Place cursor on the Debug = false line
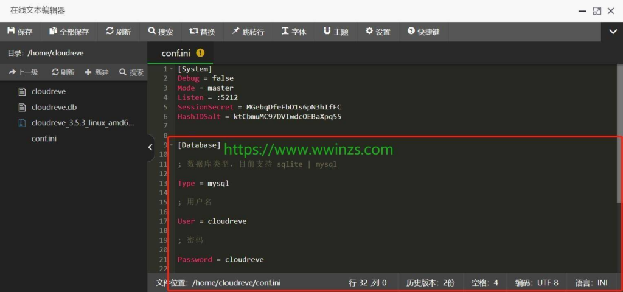623x292 pixels. coord(206,78)
